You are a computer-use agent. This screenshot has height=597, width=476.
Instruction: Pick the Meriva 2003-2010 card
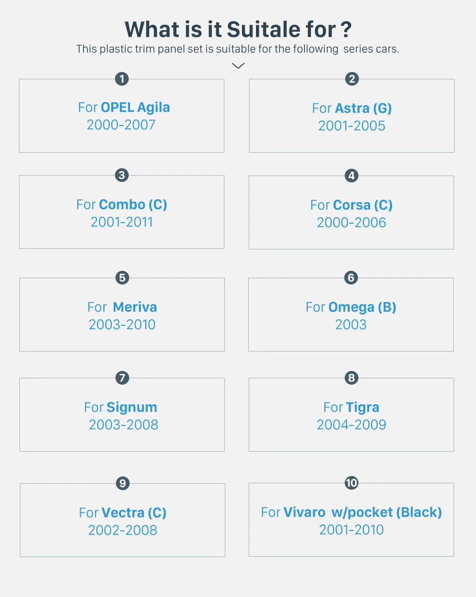[122, 315]
